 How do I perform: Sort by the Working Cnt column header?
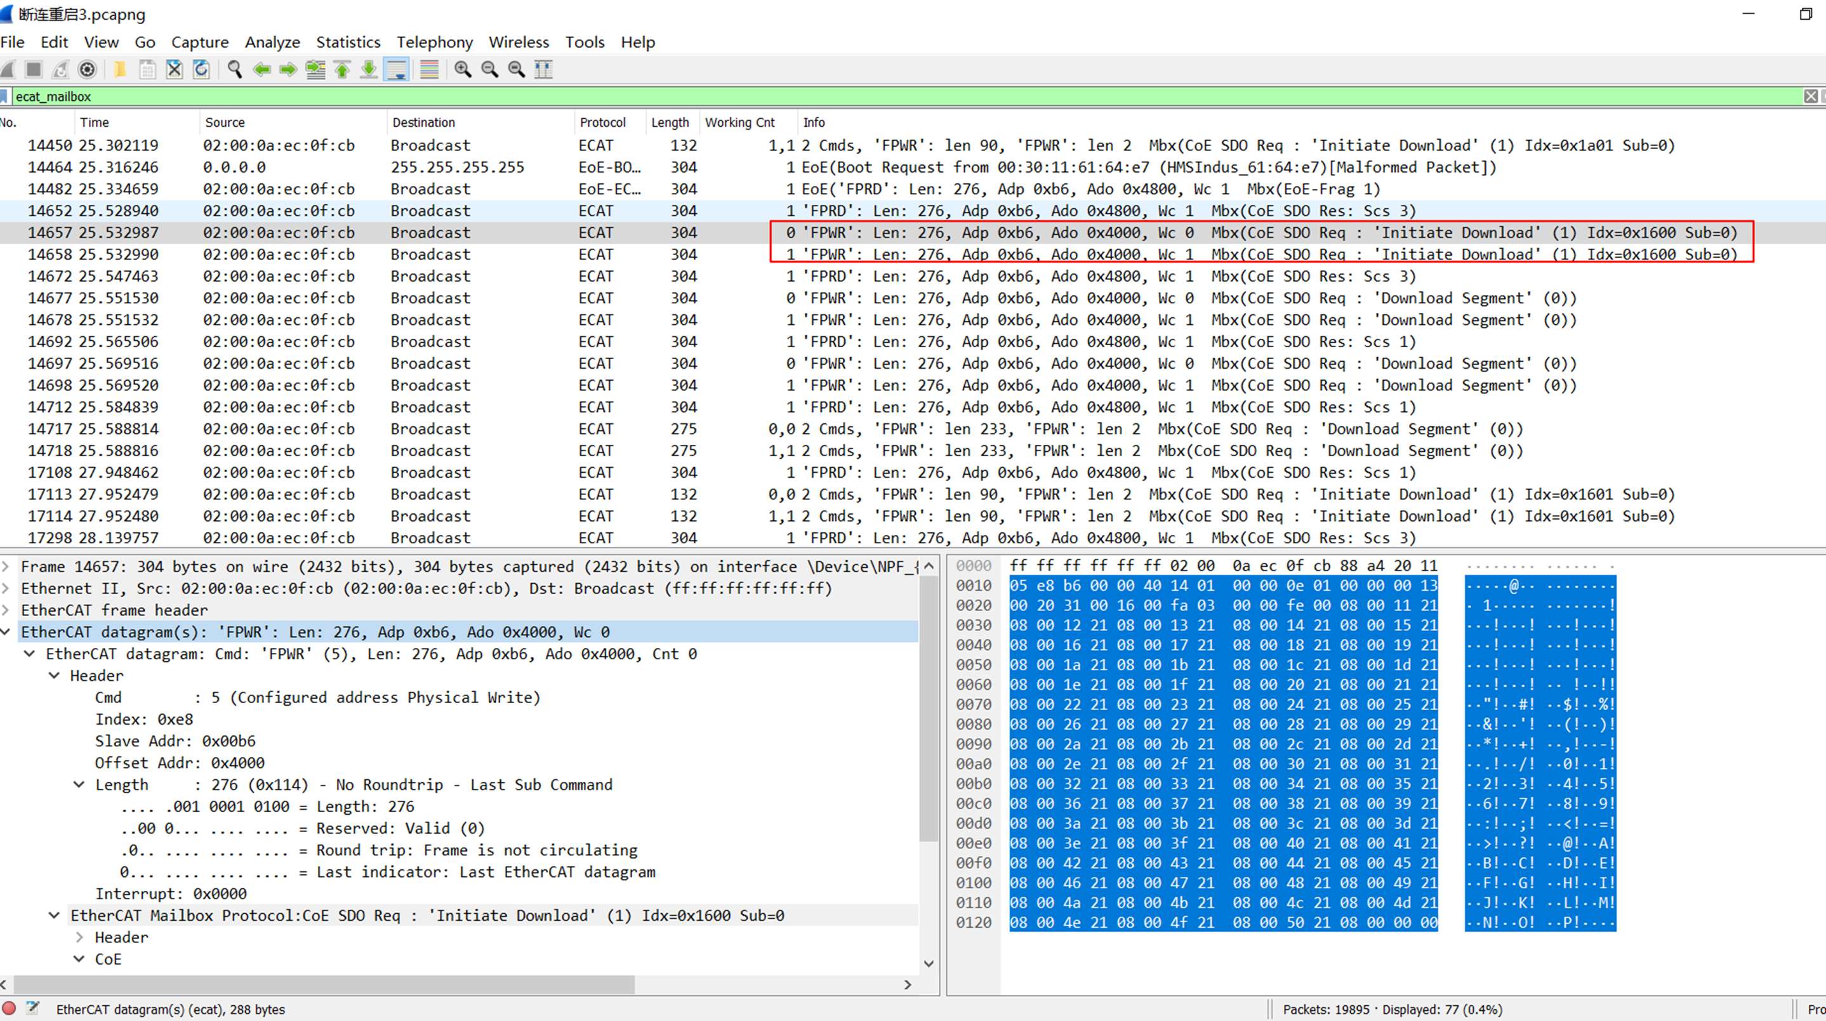739,122
